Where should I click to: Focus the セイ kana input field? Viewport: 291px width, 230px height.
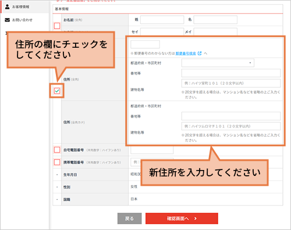coord(162,31)
